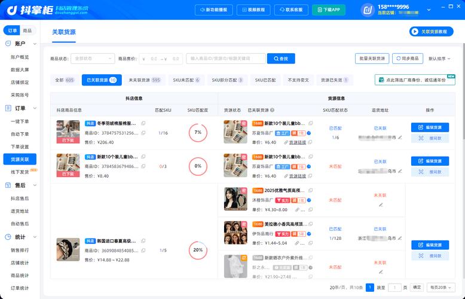The height and width of the screenshot is (299, 465).
Task: Click 联系客服 button in header
Action: point(291,10)
